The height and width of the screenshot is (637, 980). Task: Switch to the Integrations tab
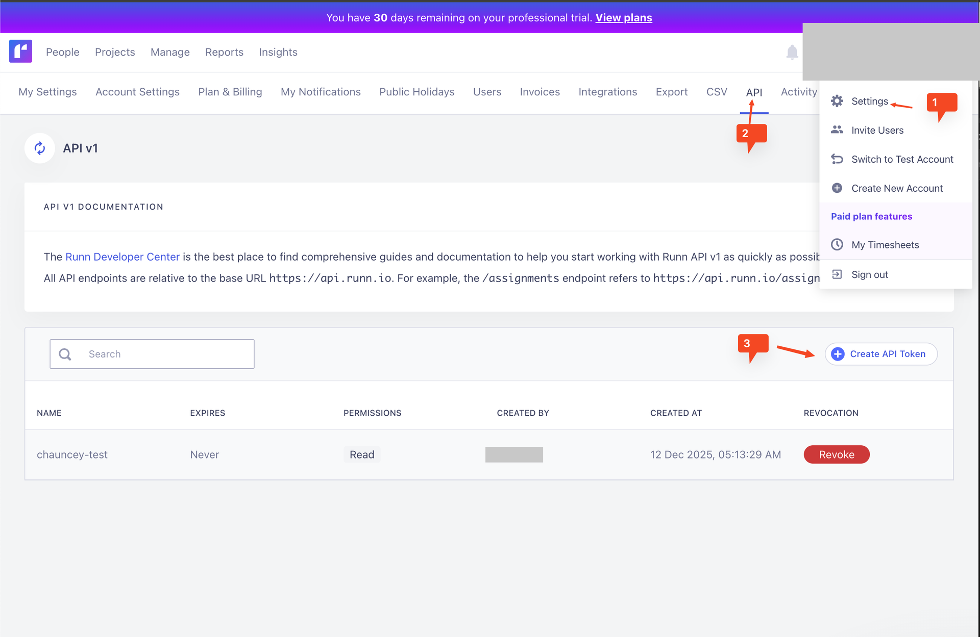point(607,92)
